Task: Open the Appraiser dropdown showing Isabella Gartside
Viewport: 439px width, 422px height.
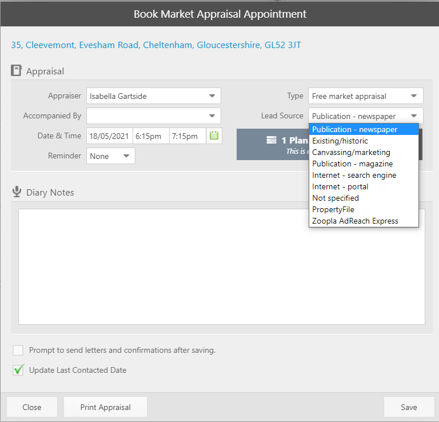Action: 153,95
